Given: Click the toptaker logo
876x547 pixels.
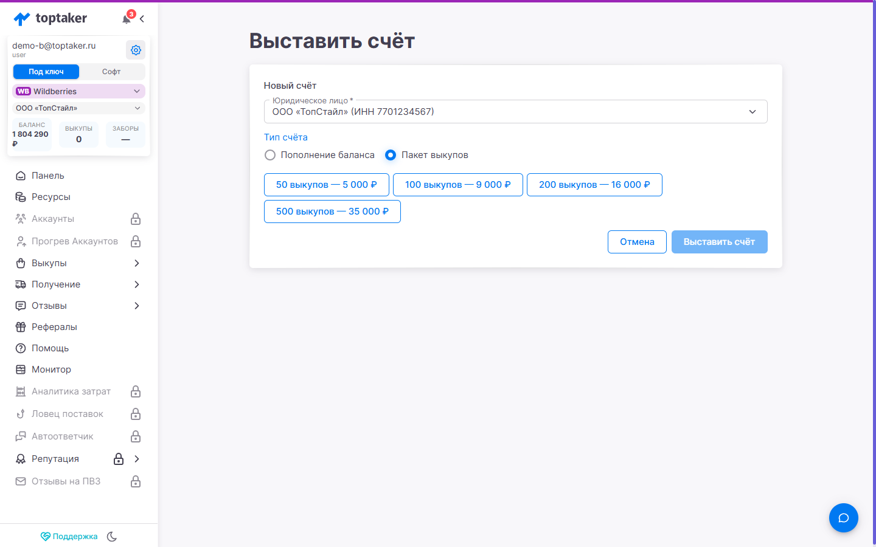Looking at the screenshot, I should (50, 19).
